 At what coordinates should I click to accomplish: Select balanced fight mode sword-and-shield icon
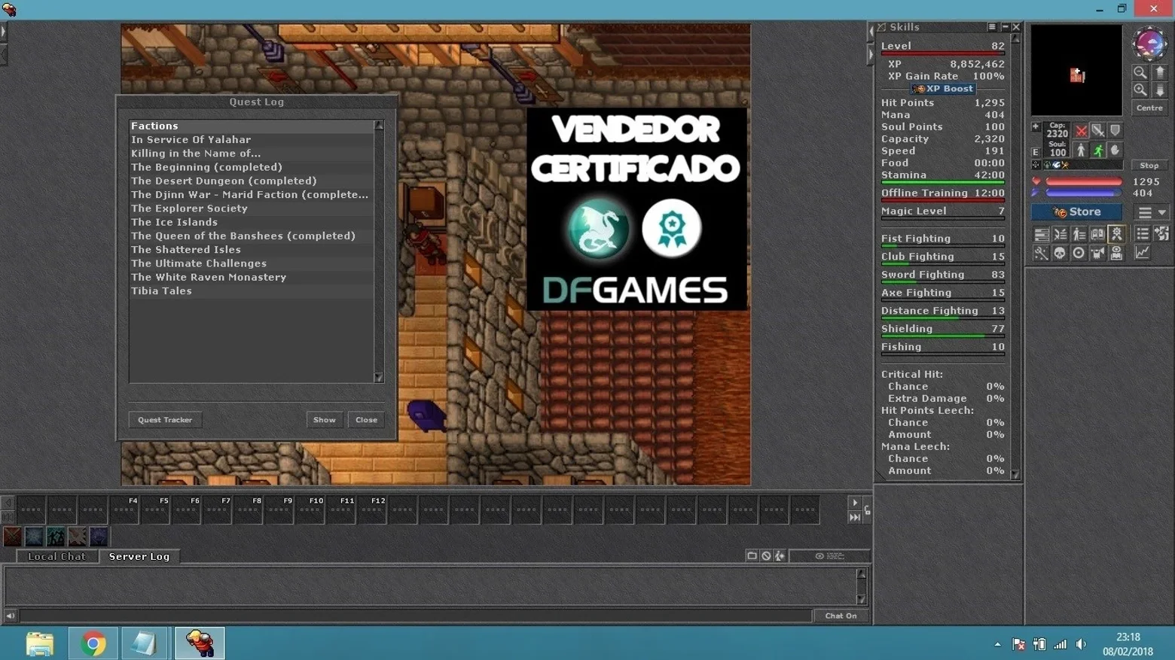[1098, 131]
